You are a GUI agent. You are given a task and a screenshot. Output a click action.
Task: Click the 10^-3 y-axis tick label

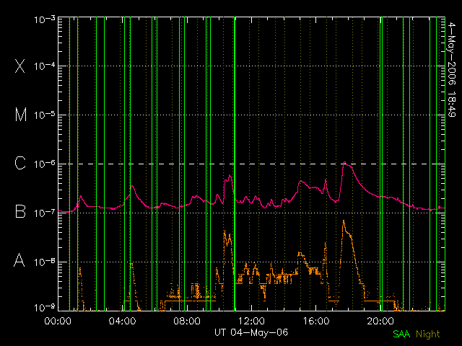point(45,19)
